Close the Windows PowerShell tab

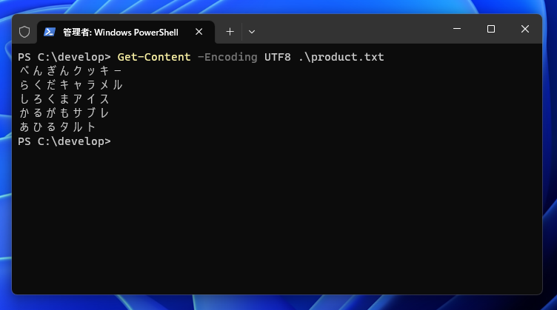[x=199, y=32]
